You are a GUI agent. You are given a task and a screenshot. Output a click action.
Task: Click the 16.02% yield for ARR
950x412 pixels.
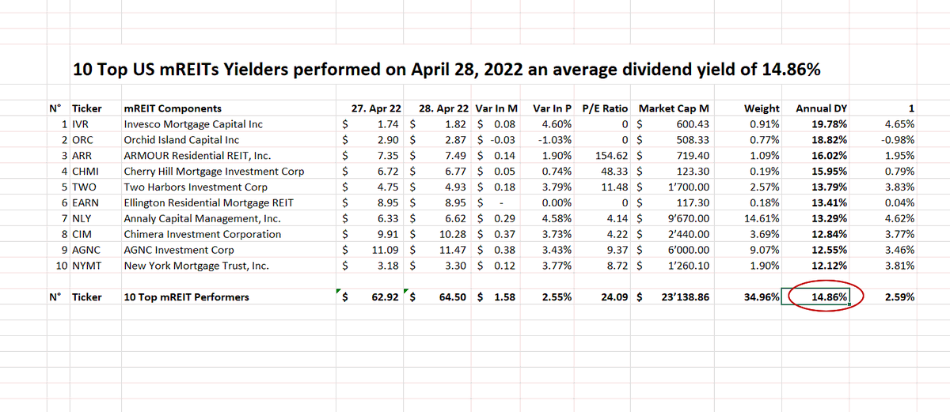829,156
